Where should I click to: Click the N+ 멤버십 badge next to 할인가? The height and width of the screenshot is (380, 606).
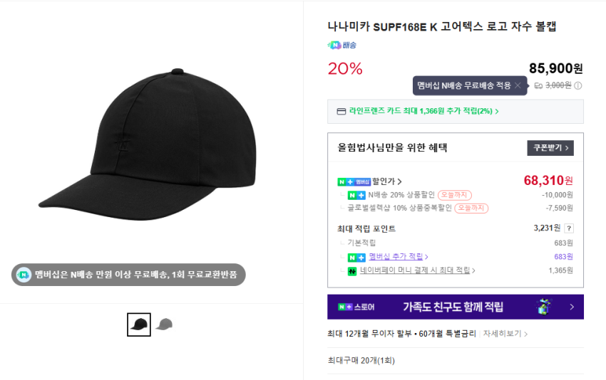pos(354,181)
